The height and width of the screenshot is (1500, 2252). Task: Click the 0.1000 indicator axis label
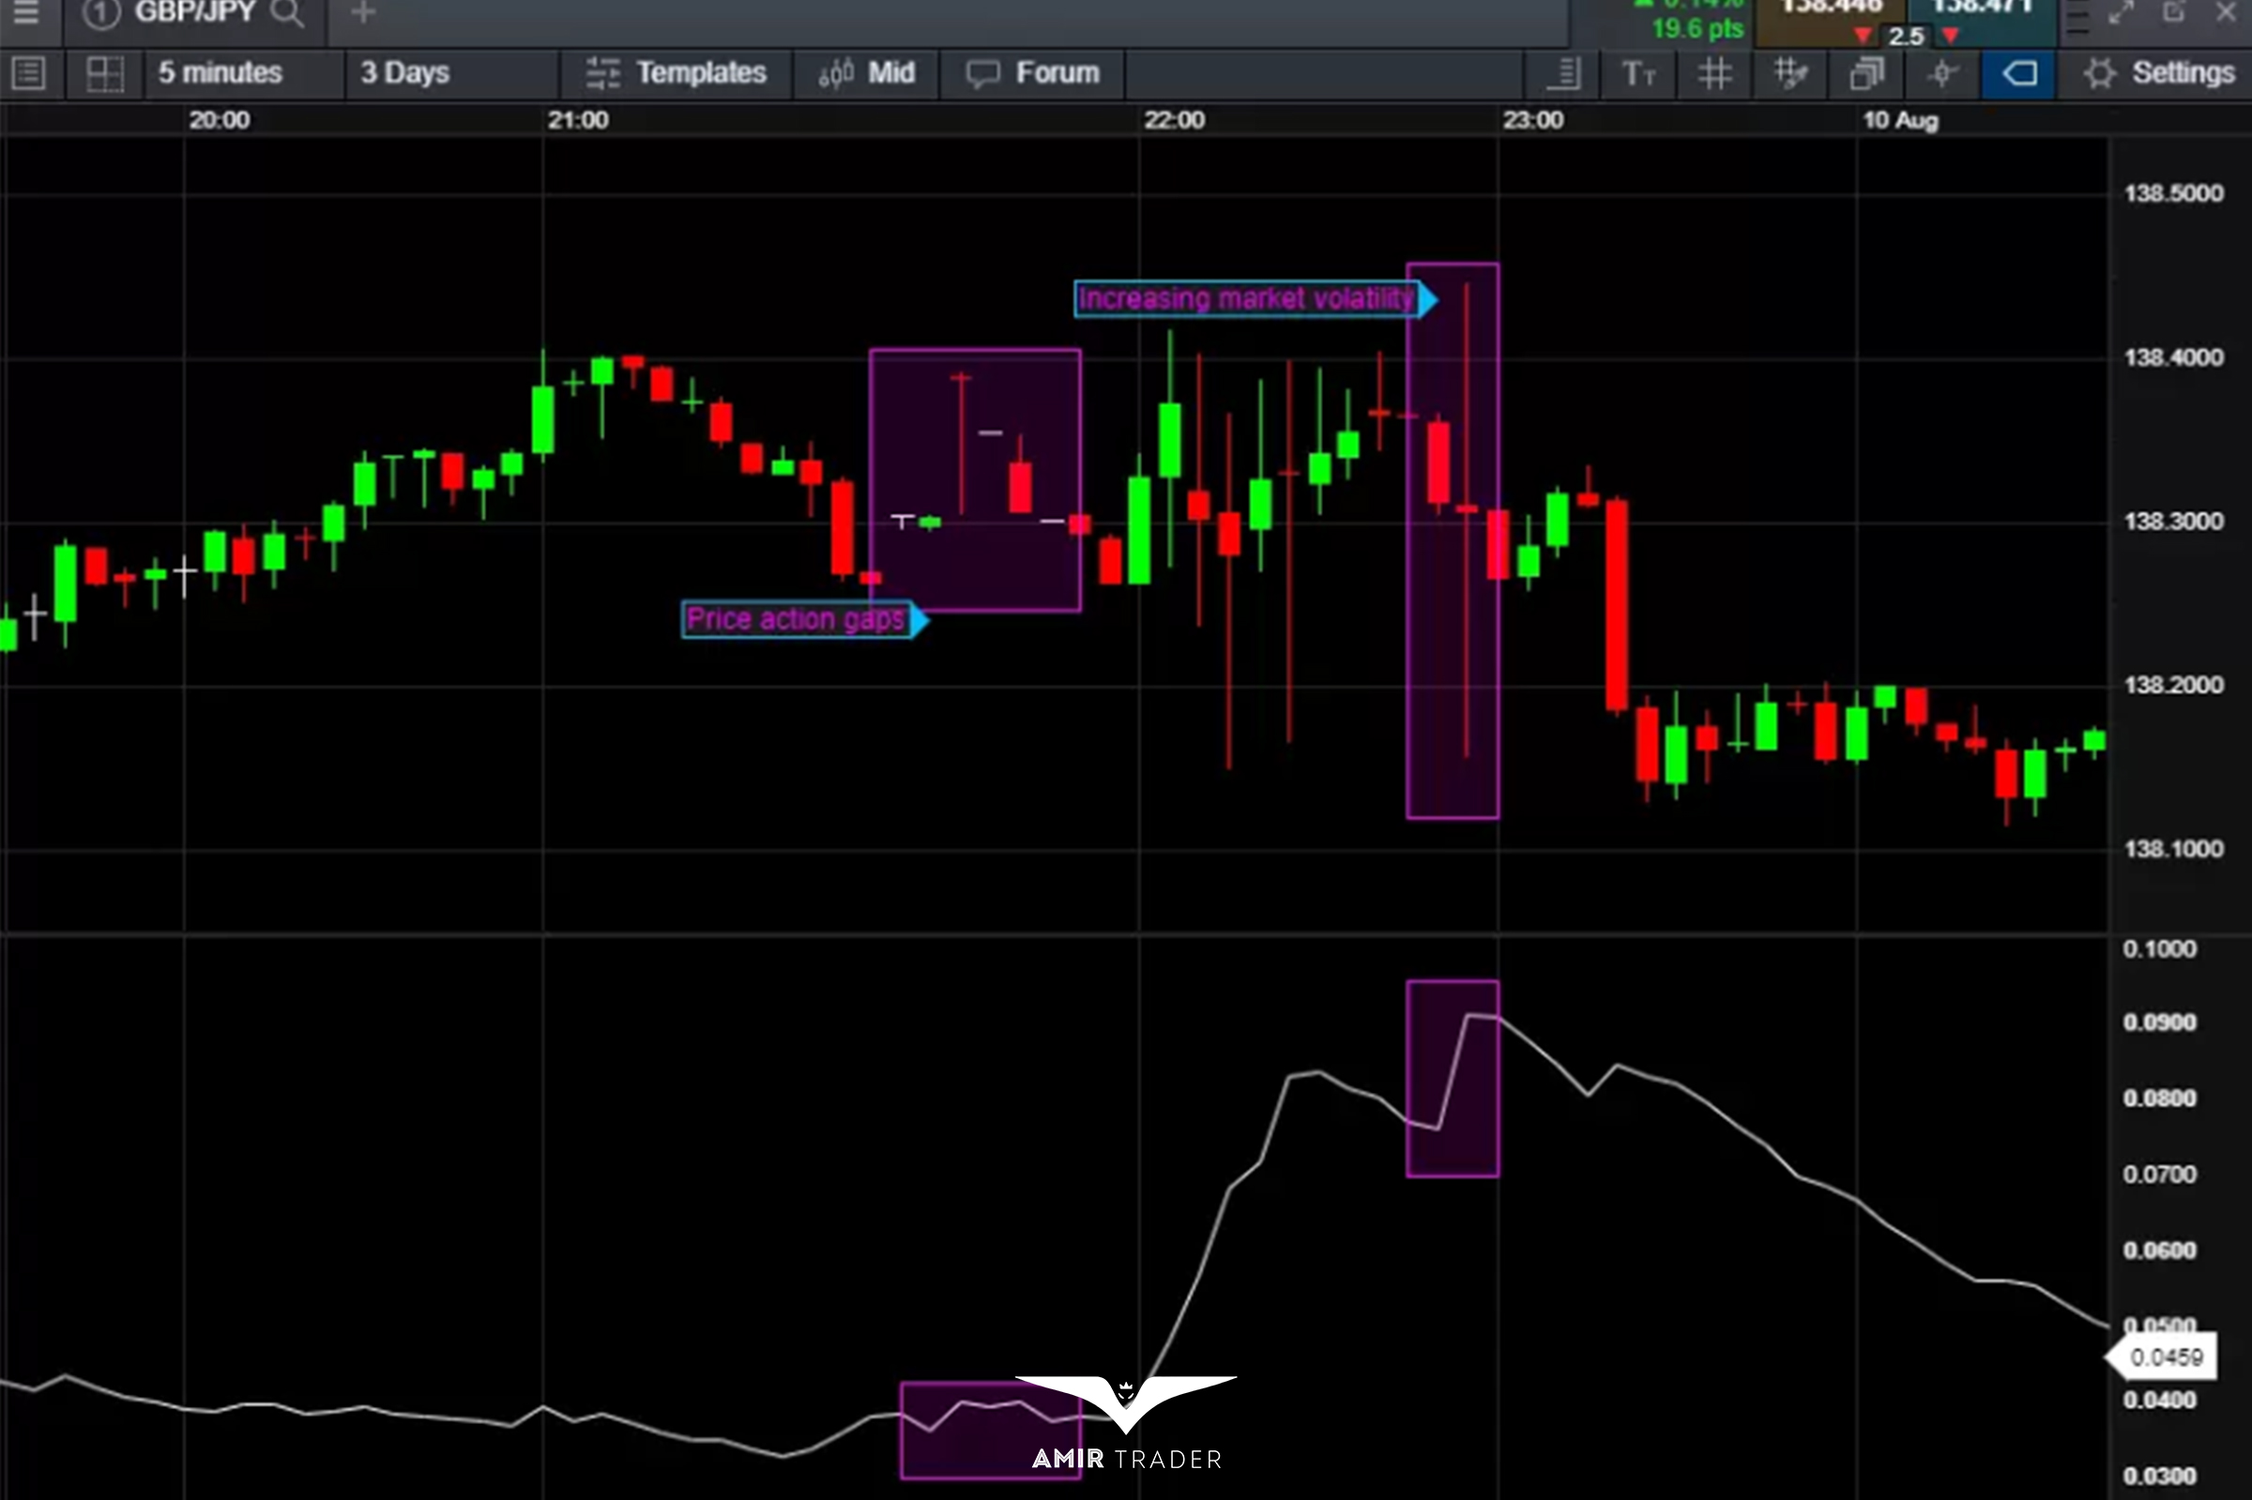(x=2160, y=949)
